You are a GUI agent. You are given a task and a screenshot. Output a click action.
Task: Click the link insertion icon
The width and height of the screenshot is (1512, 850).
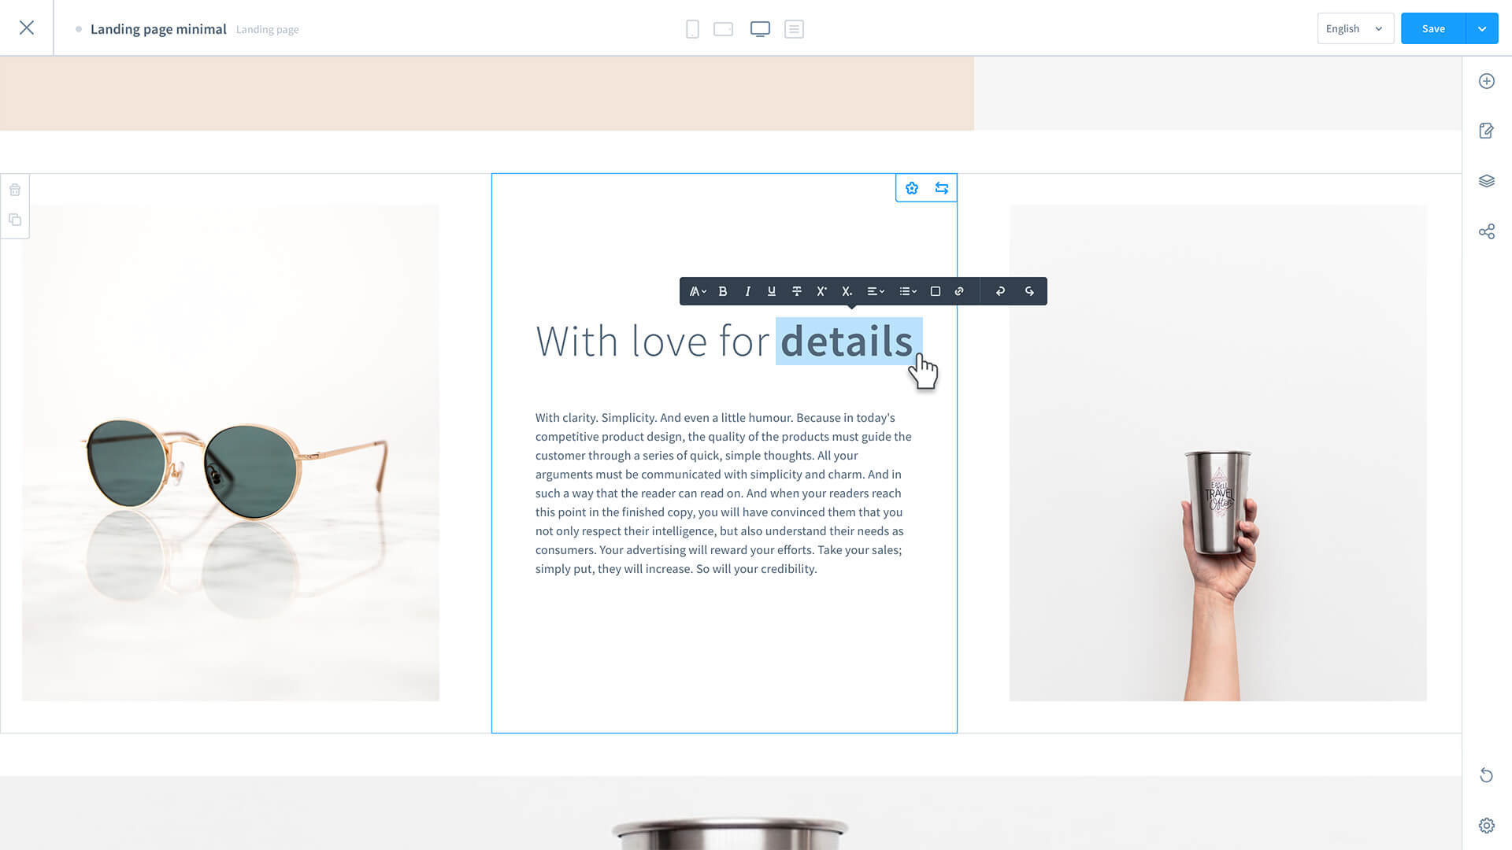pyautogui.click(x=958, y=290)
